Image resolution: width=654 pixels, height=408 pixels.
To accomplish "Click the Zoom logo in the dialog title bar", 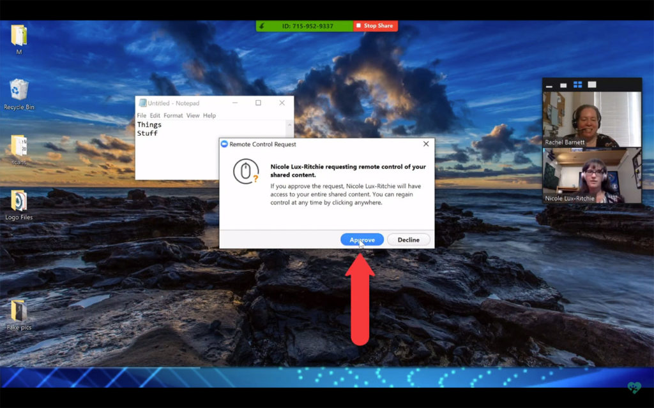I will [224, 144].
